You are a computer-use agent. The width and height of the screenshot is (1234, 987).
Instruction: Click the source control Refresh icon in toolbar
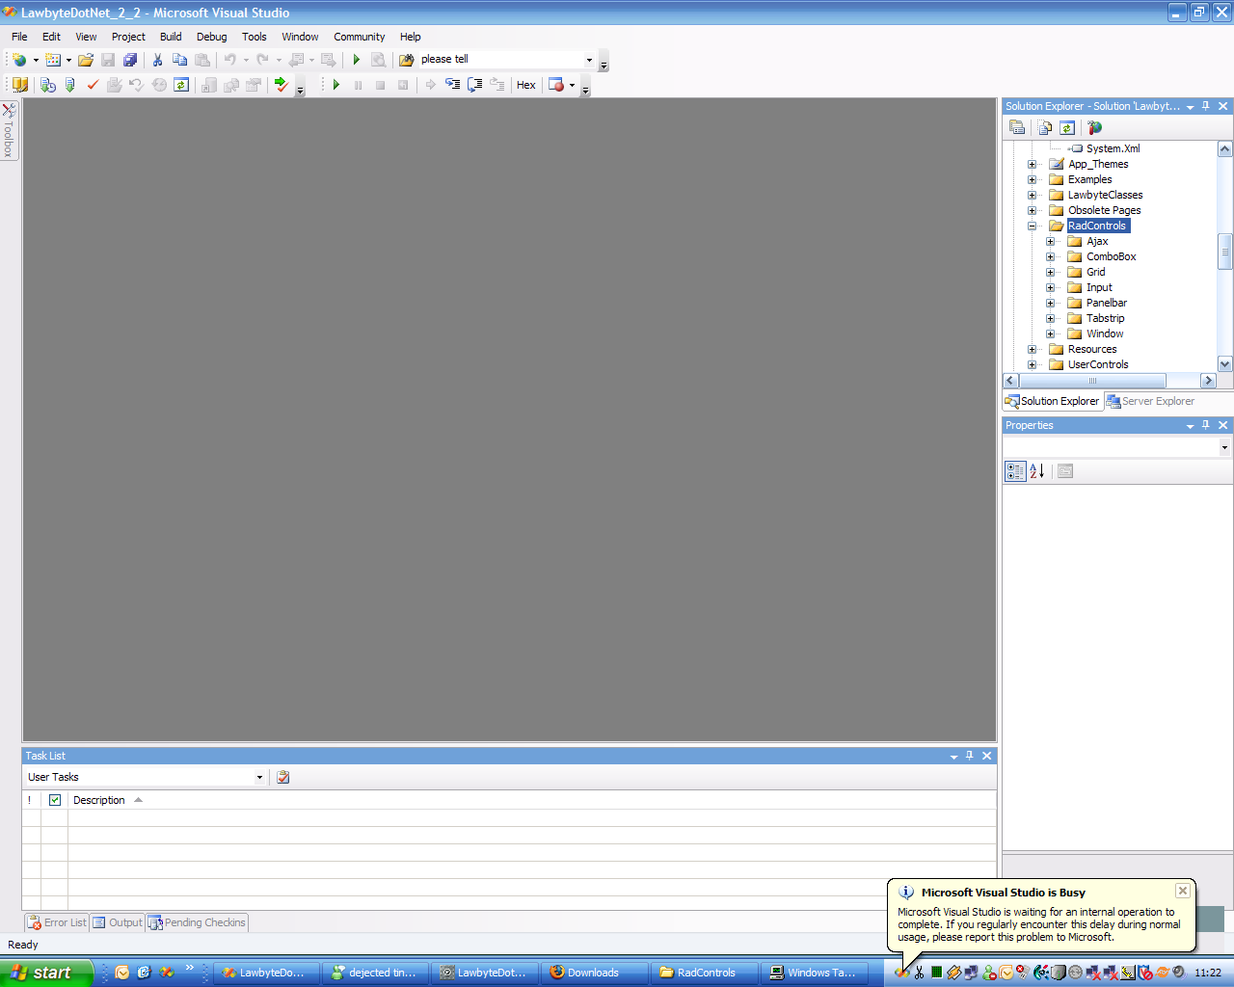pos(181,85)
